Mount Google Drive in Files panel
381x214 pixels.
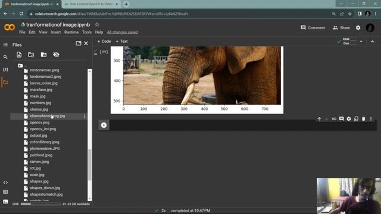coord(43,55)
